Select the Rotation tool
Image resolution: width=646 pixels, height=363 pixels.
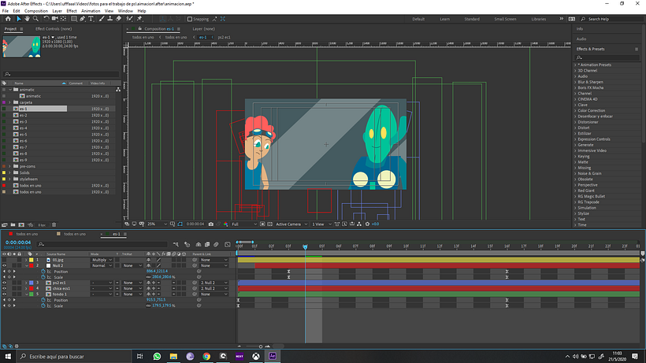pos(46,19)
